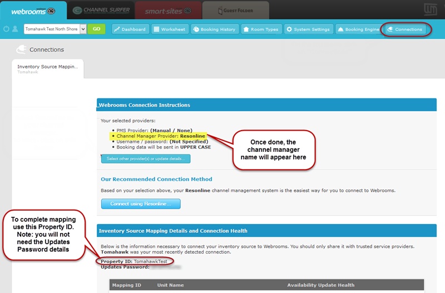Click the Availability Update Health column header
Screen dimensions: 445x293
(321, 285)
